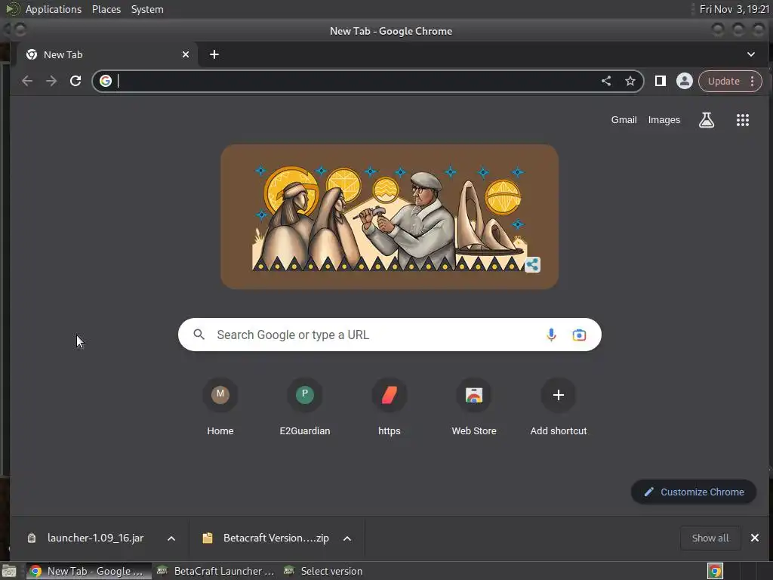Click the magnifier icon in the search box

tap(199, 335)
